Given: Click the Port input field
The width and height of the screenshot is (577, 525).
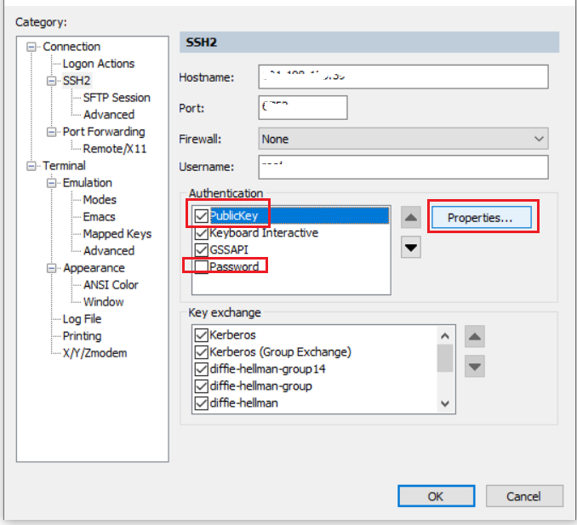Looking at the screenshot, I should [303, 108].
